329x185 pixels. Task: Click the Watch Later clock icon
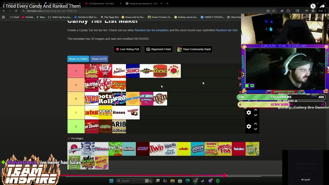click(313, 6)
